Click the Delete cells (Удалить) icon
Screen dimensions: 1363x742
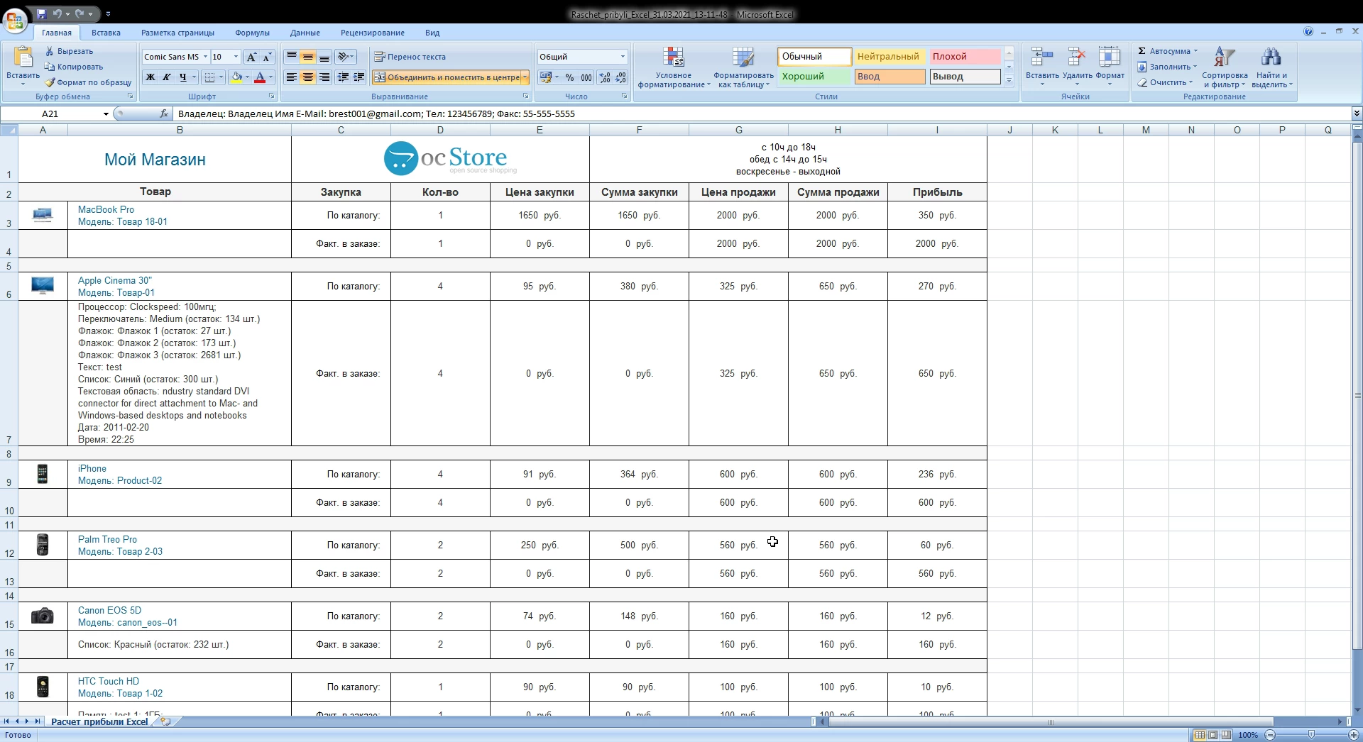pyautogui.click(x=1077, y=57)
